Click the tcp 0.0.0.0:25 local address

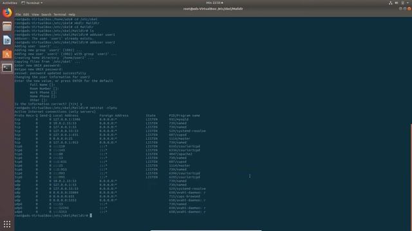[x=63, y=139]
